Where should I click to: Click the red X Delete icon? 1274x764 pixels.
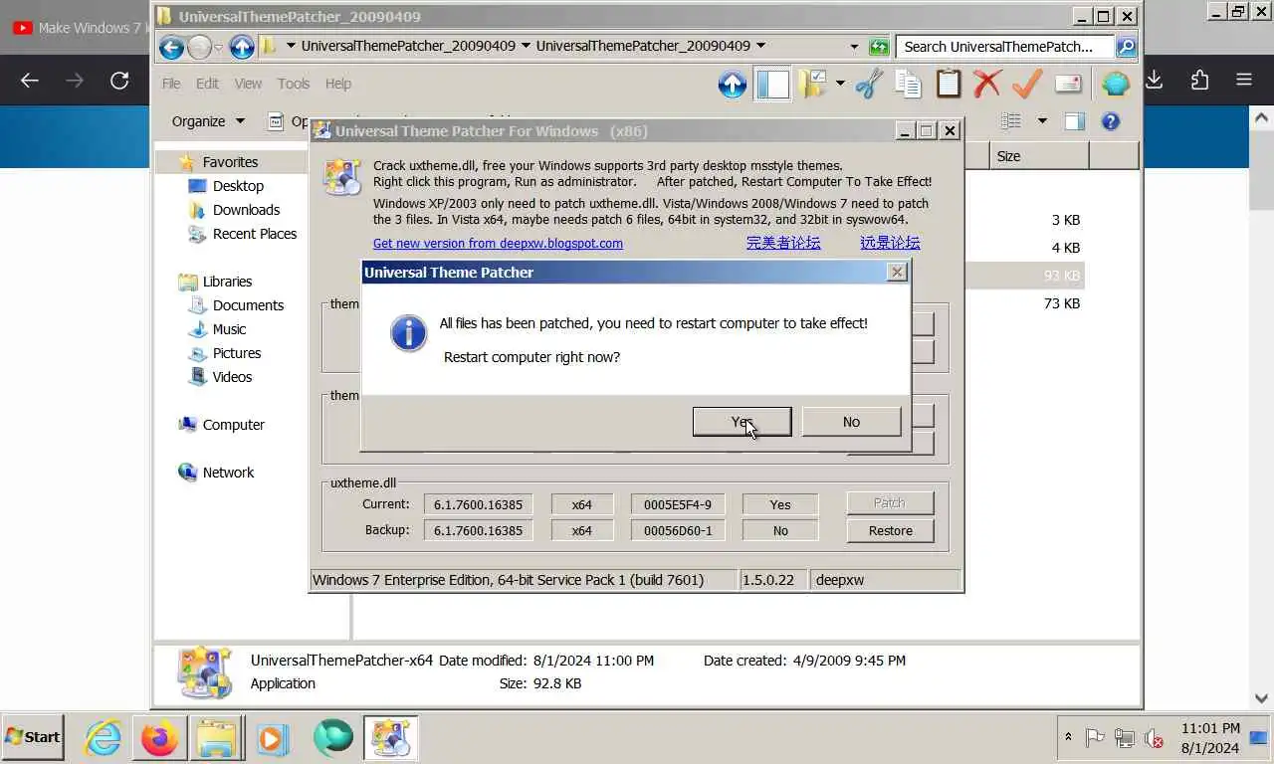tap(986, 85)
